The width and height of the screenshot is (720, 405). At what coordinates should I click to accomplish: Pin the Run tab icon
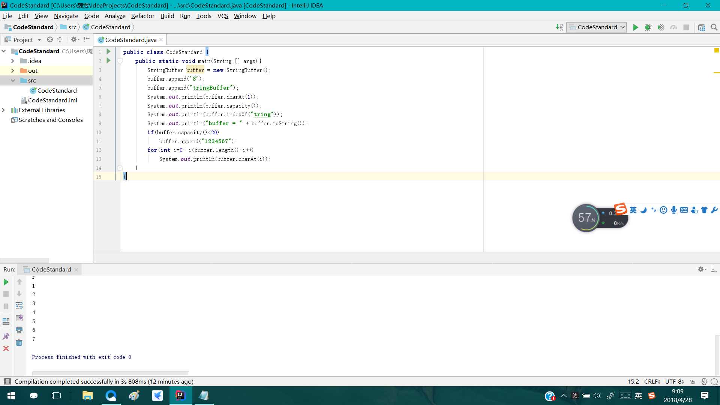(6, 336)
